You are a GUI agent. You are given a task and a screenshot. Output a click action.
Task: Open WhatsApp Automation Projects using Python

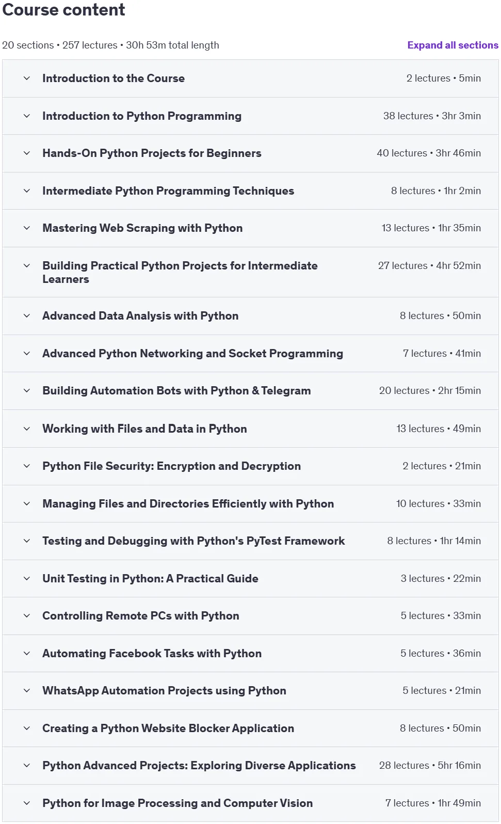(x=250, y=691)
